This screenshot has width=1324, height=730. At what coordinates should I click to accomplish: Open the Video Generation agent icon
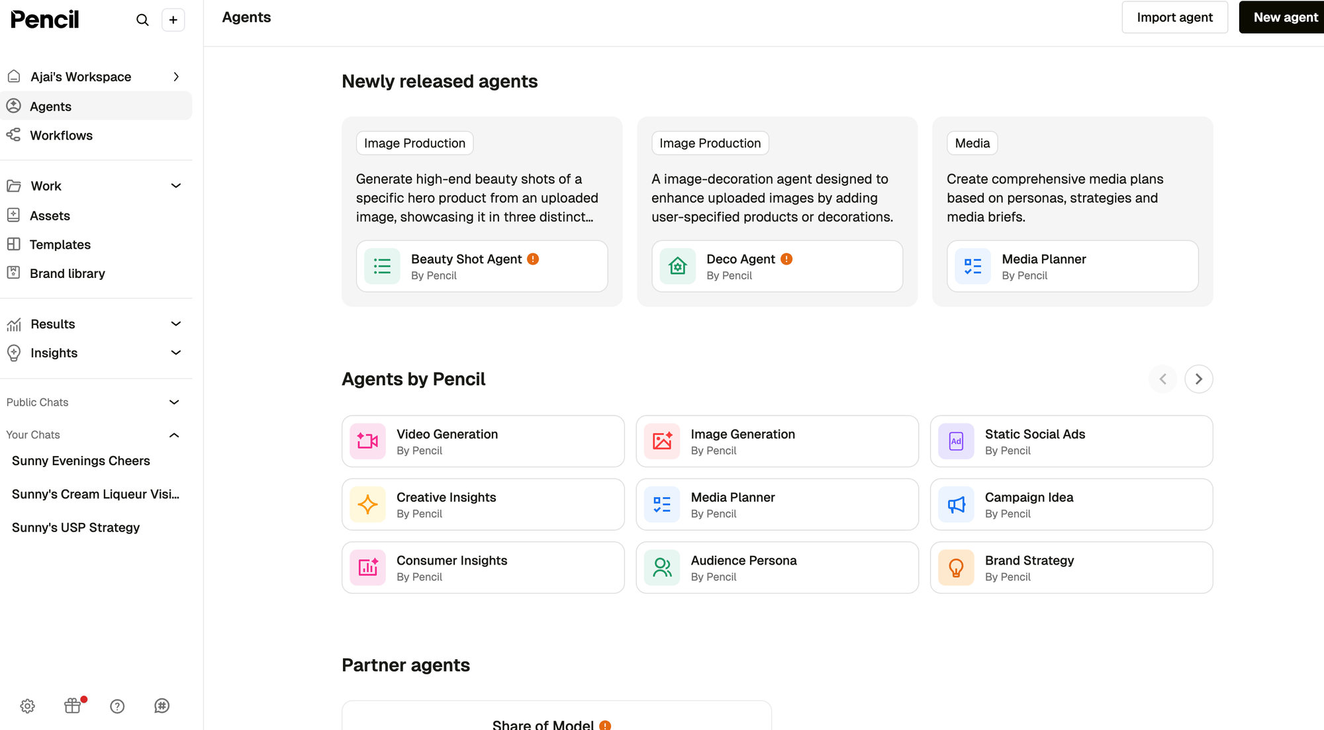point(367,441)
